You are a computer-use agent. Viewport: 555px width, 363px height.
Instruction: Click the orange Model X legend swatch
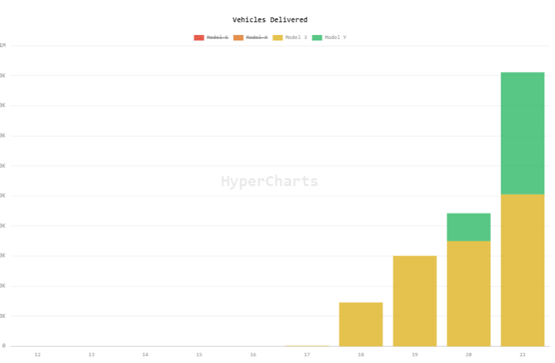pos(238,38)
